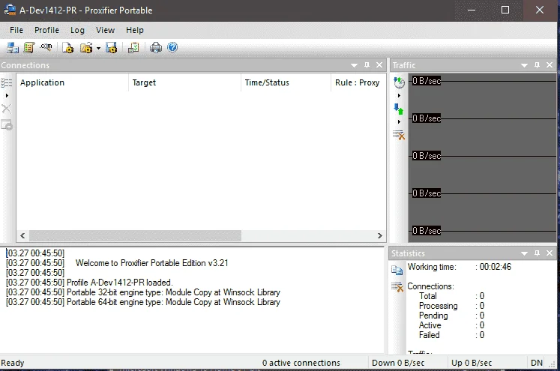The height and width of the screenshot is (371, 560).
Task: Clear Traffic graph with list-X icon
Action: pos(399,135)
